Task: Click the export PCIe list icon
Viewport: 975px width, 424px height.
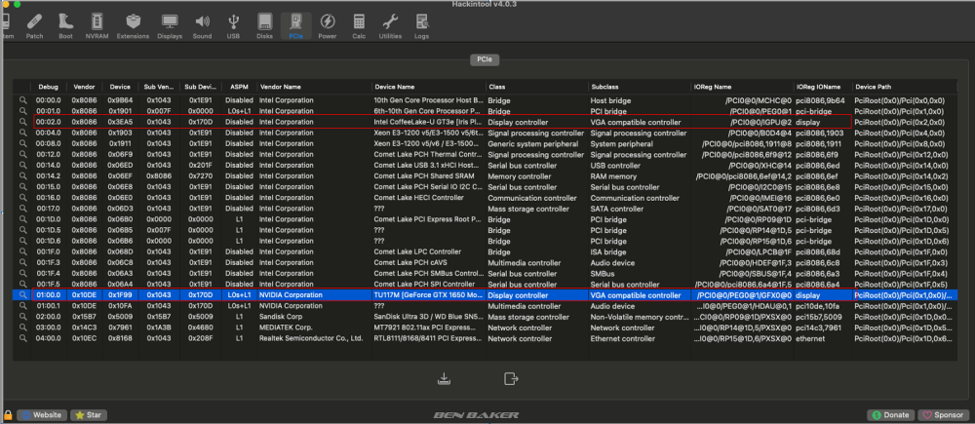Action: click(511, 378)
